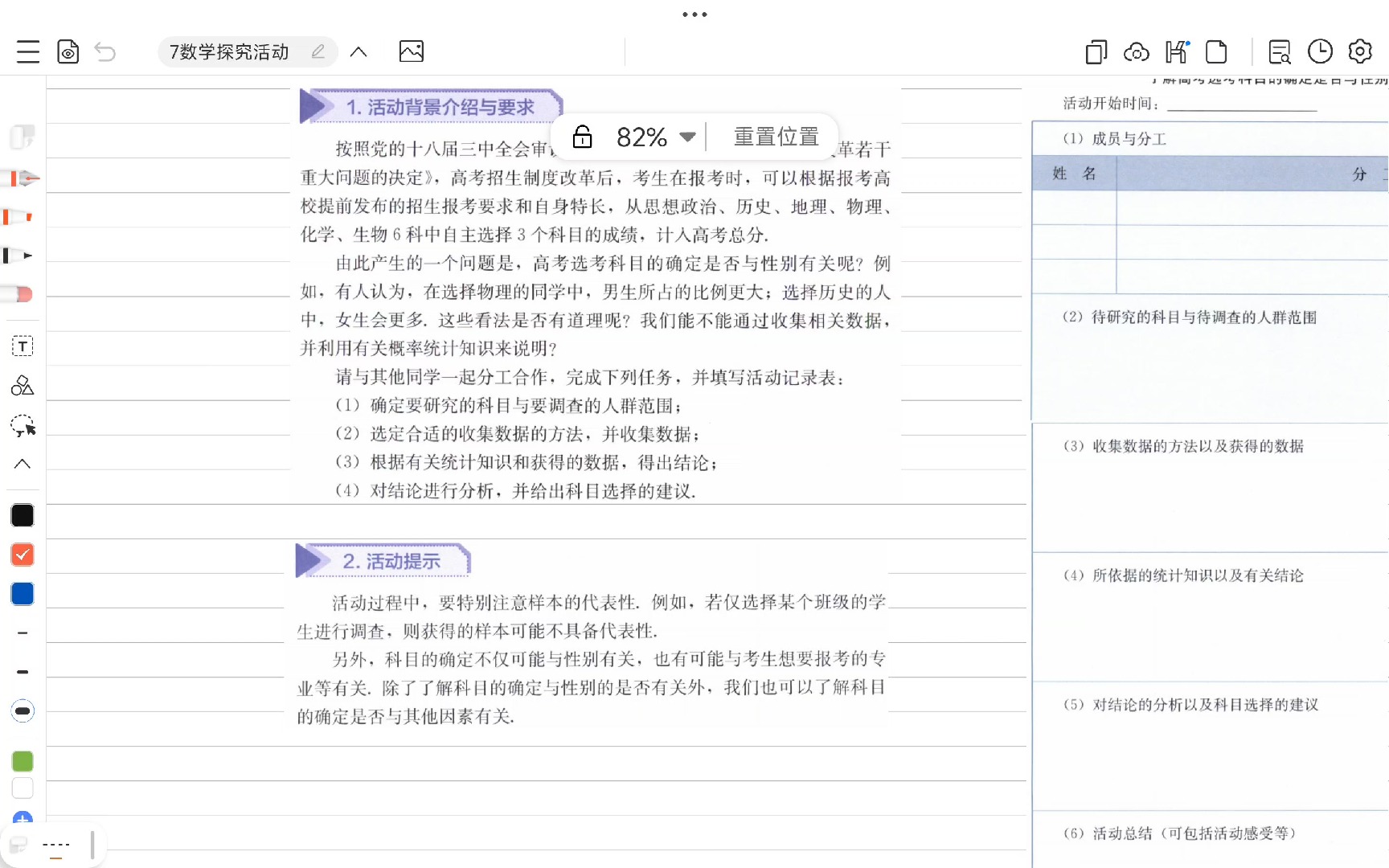
Task: Select the medium stroke width
Action: [23, 672]
